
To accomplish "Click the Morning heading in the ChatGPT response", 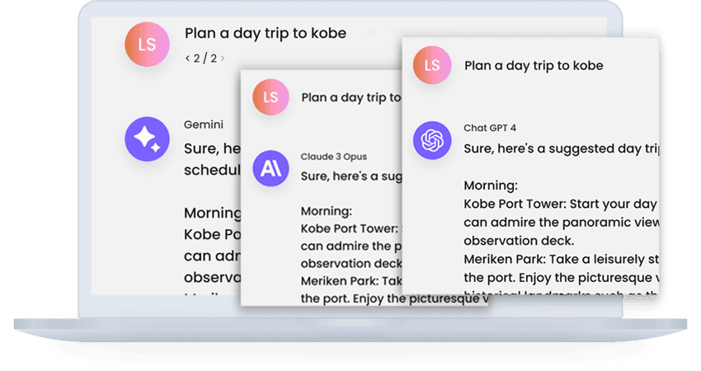I will pyautogui.click(x=490, y=185).
